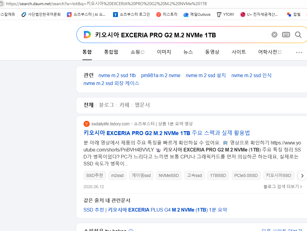Screen dimensions: 307x231
Task: Click related search nvme m.2 ssd 인식
Action: coord(251,76)
